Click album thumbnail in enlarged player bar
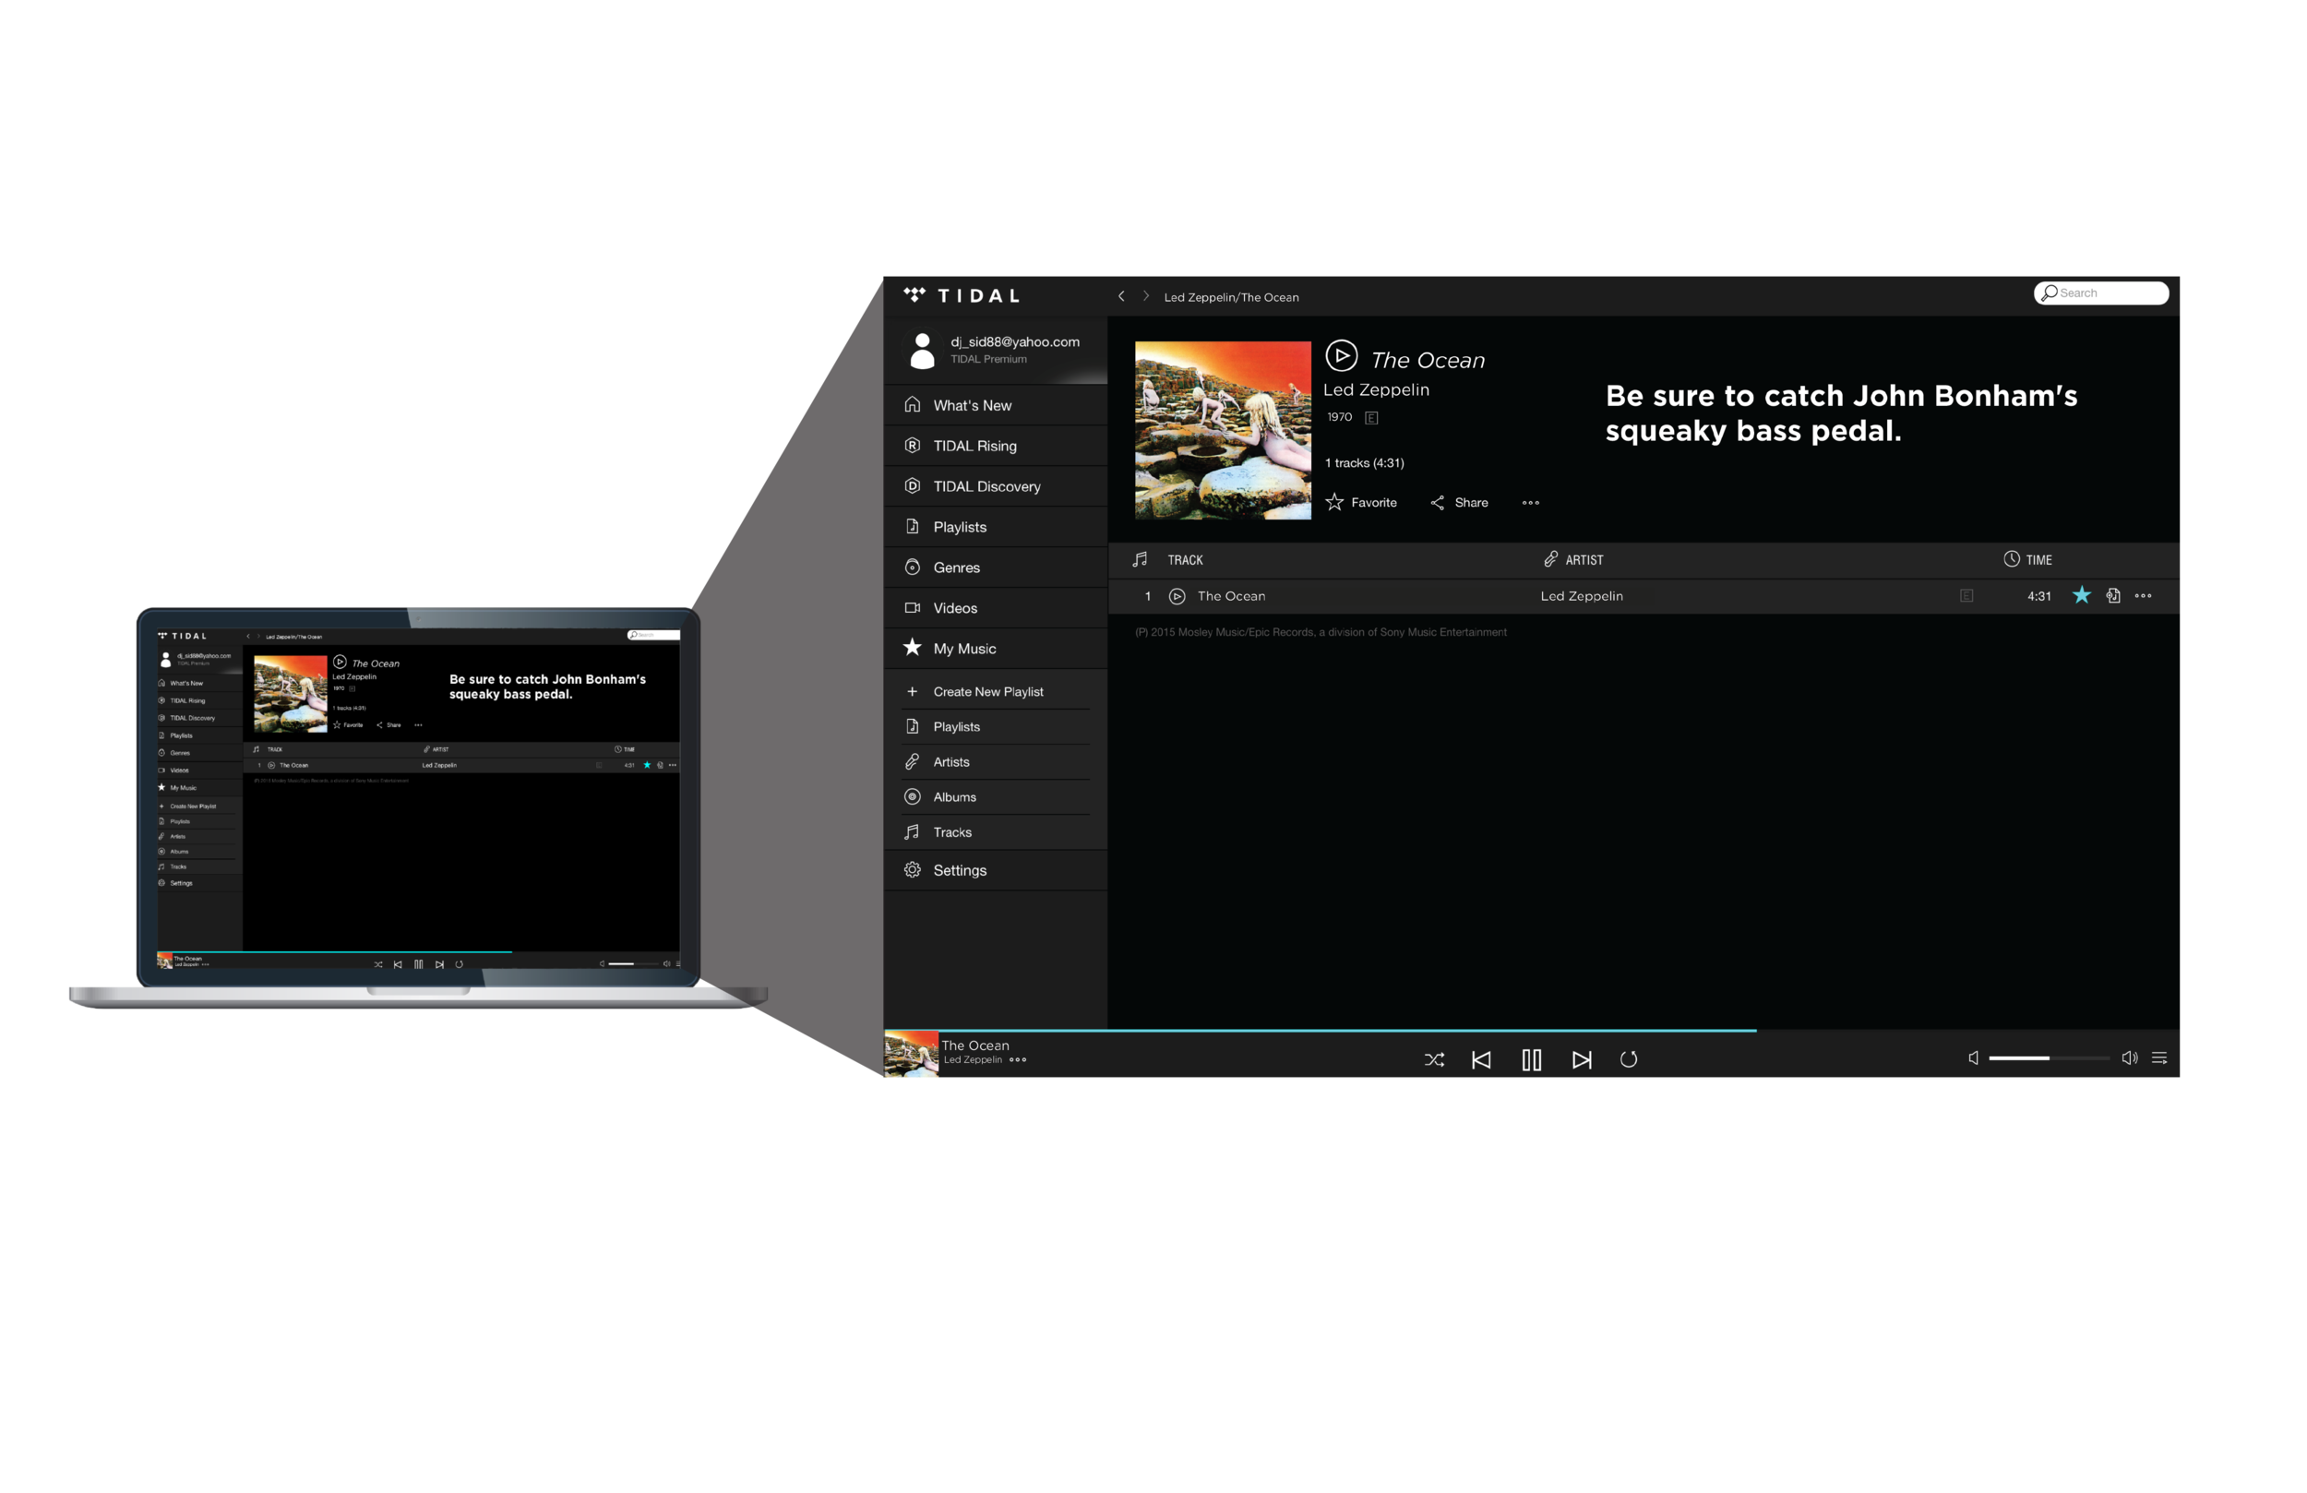 click(911, 1055)
